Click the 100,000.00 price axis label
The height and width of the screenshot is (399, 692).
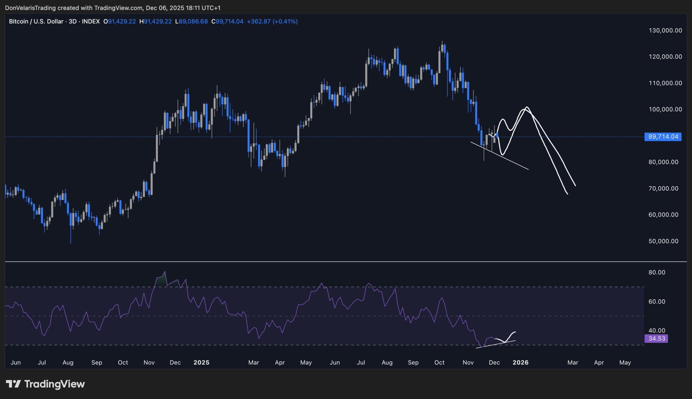[665, 109]
